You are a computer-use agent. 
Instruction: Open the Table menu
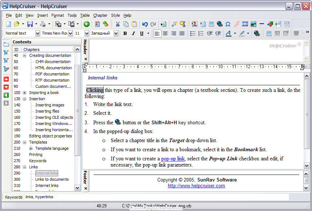(x=85, y=15)
